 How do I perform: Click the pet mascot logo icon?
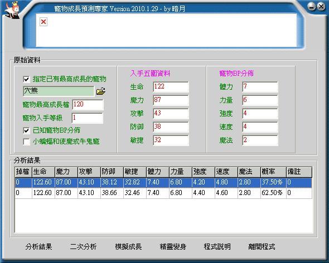click(12, 11)
